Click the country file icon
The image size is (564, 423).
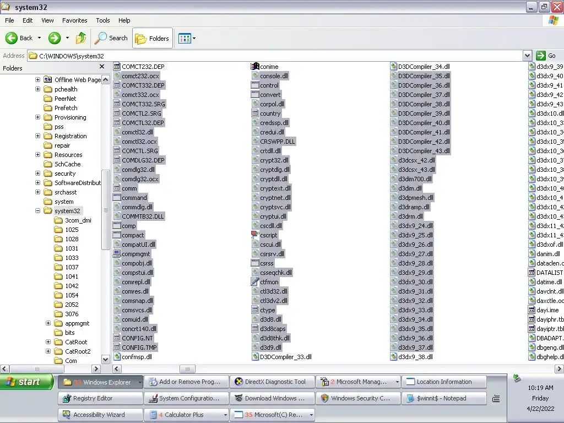click(254, 113)
